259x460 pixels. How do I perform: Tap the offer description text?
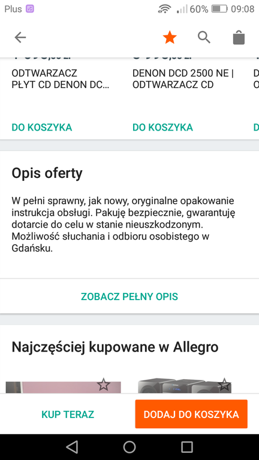click(124, 225)
